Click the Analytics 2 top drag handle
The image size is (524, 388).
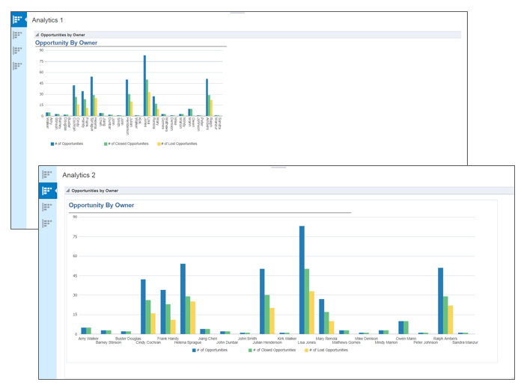coord(278,167)
